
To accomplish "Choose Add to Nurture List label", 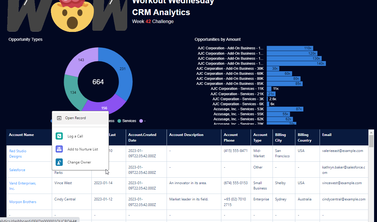I will click(83, 149).
